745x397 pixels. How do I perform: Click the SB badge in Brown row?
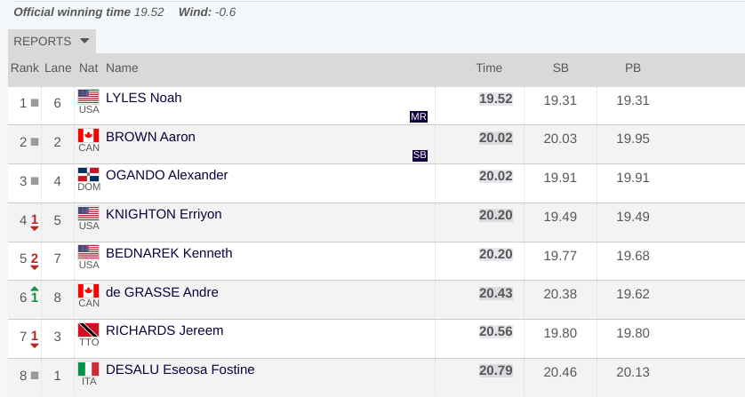pos(420,155)
